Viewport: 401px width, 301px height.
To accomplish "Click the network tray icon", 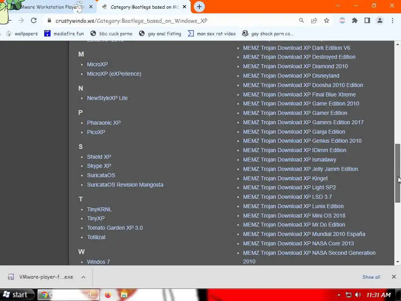I will coord(348,295).
